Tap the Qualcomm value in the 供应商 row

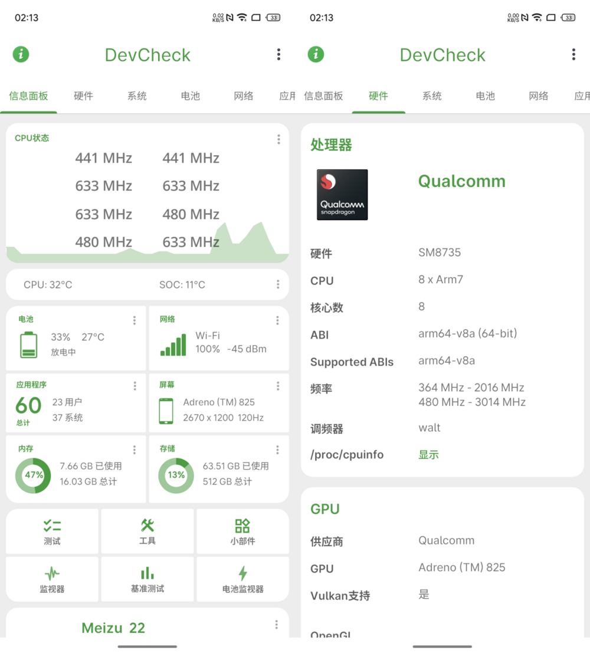(x=447, y=540)
